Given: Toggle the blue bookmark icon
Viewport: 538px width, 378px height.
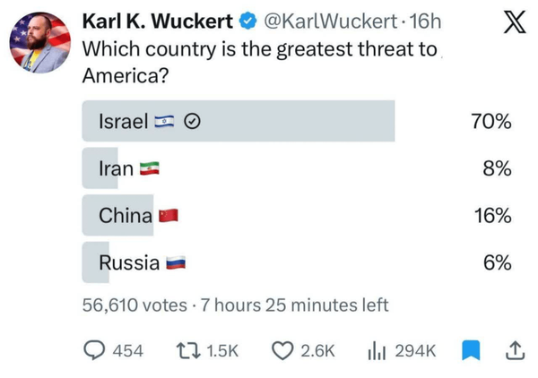Looking at the screenshot, I should pos(471,350).
